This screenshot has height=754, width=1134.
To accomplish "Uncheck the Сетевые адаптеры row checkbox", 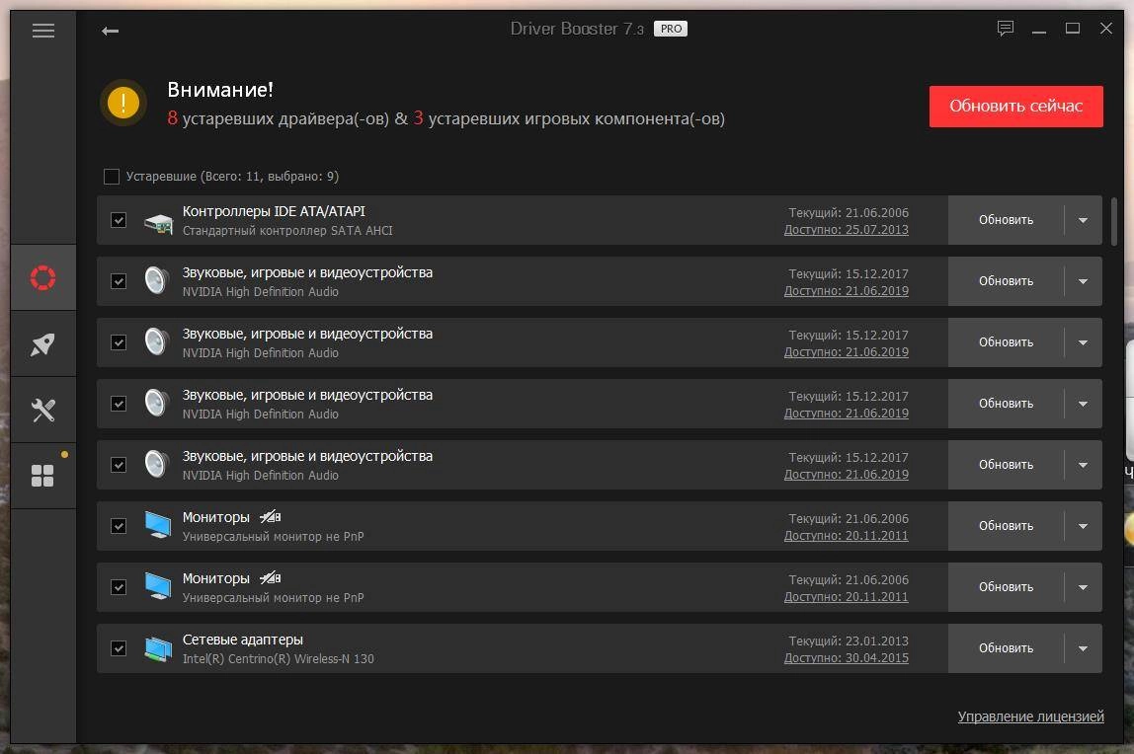I will pos(119,648).
